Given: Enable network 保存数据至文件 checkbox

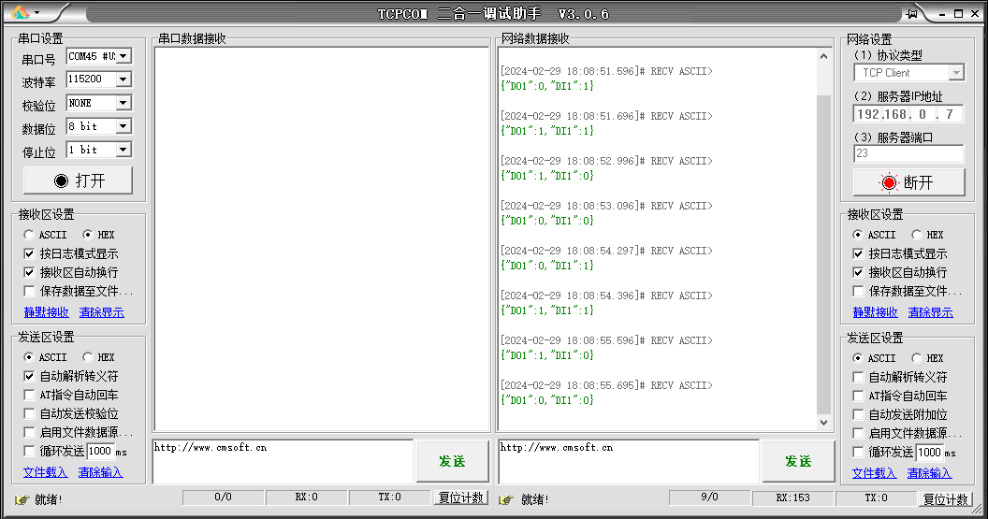Looking at the screenshot, I should 858,291.
